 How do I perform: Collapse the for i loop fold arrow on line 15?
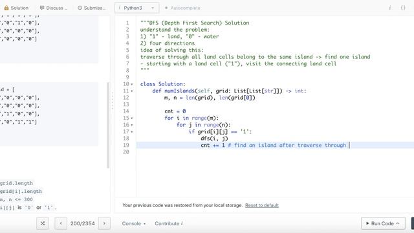pos(132,118)
